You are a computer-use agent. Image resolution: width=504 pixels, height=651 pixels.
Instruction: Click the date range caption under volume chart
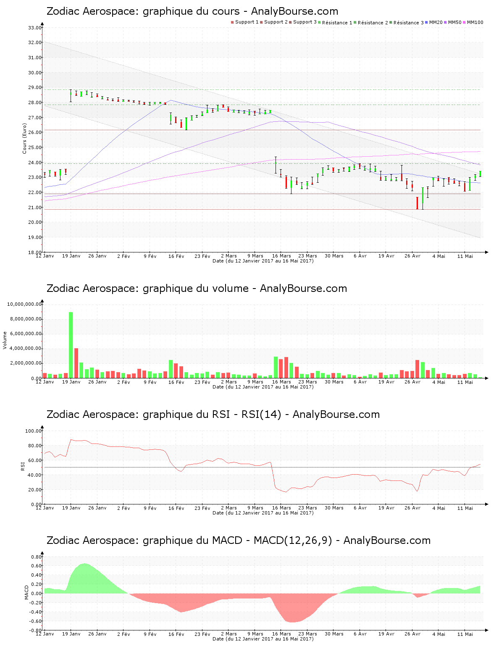pyautogui.click(x=263, y=387)
